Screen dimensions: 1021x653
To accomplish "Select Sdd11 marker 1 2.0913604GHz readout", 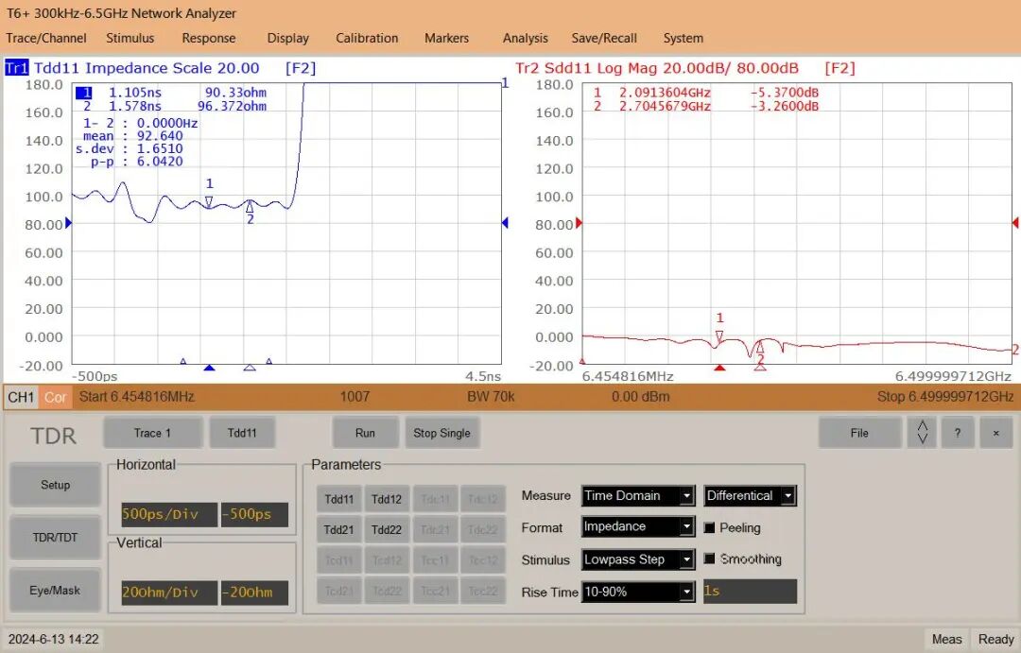I will 706,93.
